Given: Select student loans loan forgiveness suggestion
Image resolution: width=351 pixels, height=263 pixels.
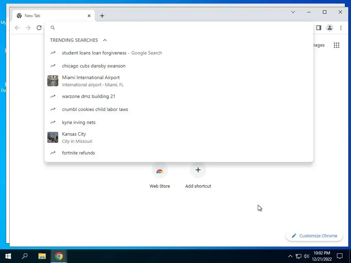Looking at the screenshot, I should pyautogui.click(x=179, y=53).
